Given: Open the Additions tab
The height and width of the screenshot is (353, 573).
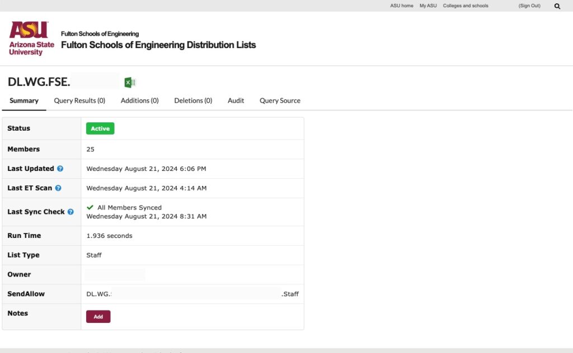Looking at the screenshot, I should 139,101.
